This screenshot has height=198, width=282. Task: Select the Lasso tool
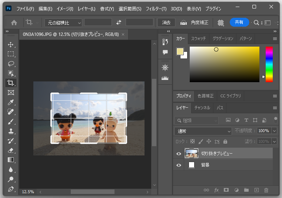(x=11, y=64)
